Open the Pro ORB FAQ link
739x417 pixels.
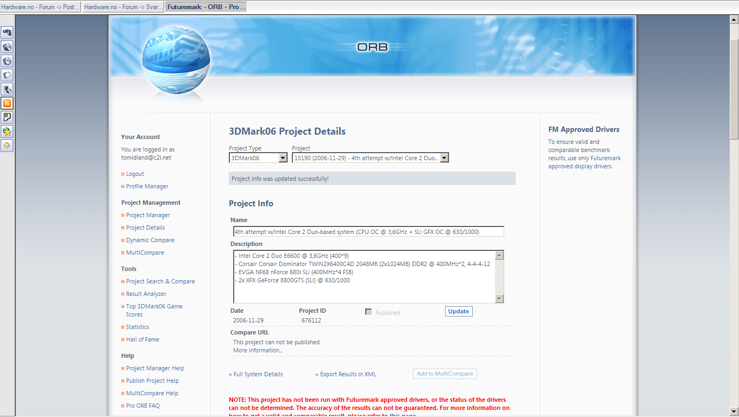pyautogui.click(x=143, y=406)
